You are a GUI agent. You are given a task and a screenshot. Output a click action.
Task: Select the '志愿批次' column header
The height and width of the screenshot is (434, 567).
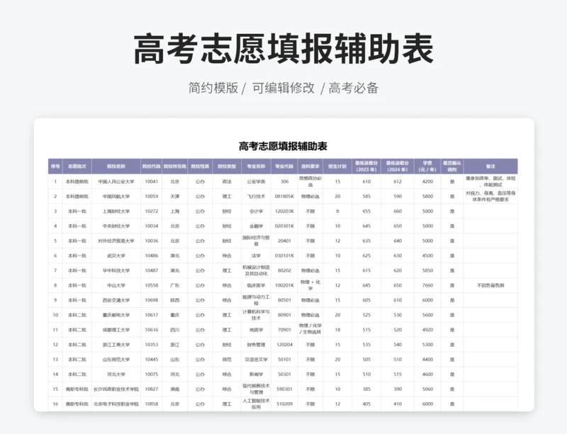[77, 166]
